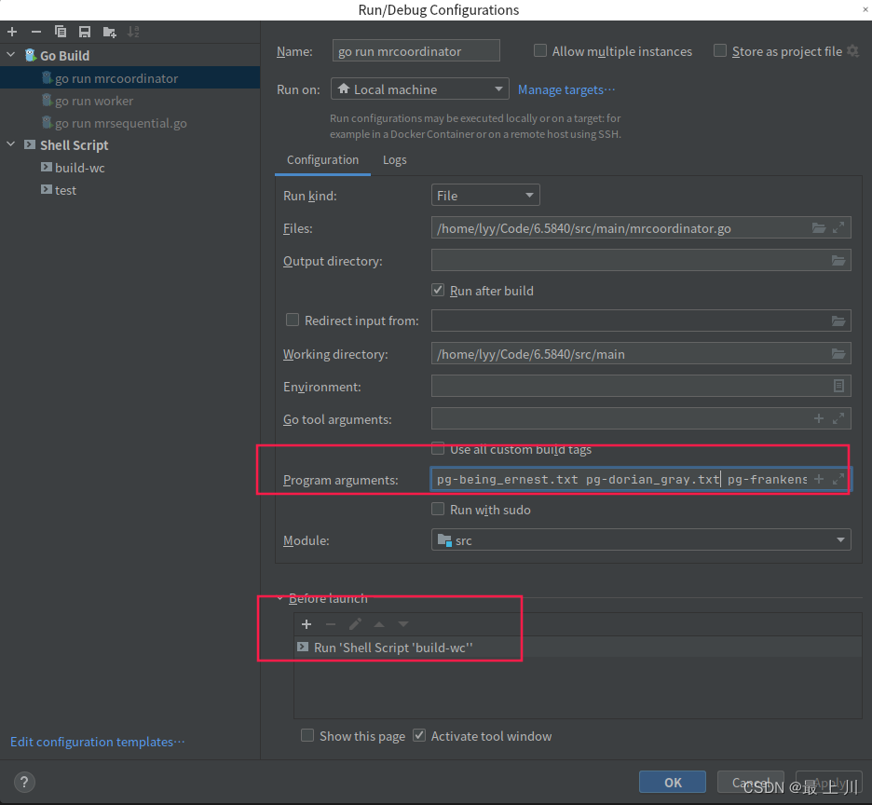Open the Environment variables editor icon
Image resolution: width=872 pixels, height=805 pixels.
[838, 386]
